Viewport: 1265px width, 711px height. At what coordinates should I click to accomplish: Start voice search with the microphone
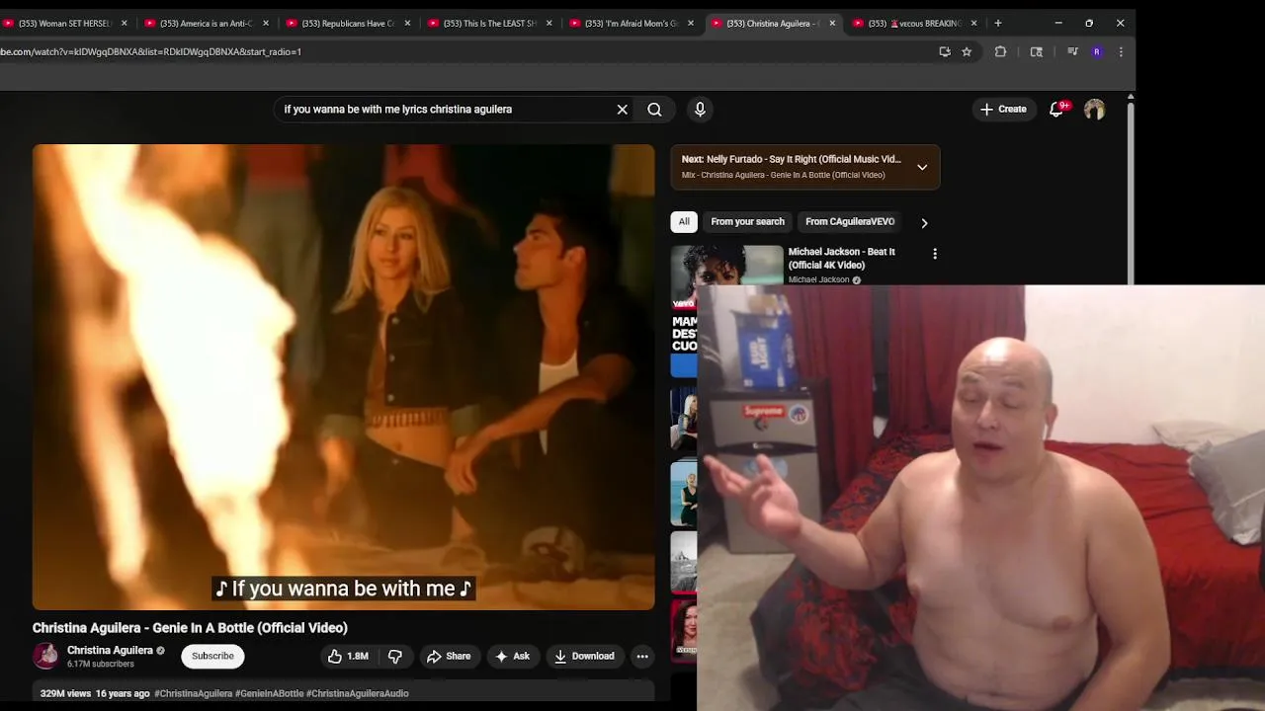[700, 110]
